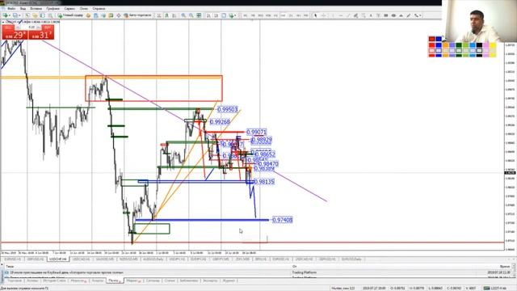Image resolution: width=517 pixels, height=291 pixels.
Task: Select the 0.99503 price label on chart
Action: tap(228, 109)
